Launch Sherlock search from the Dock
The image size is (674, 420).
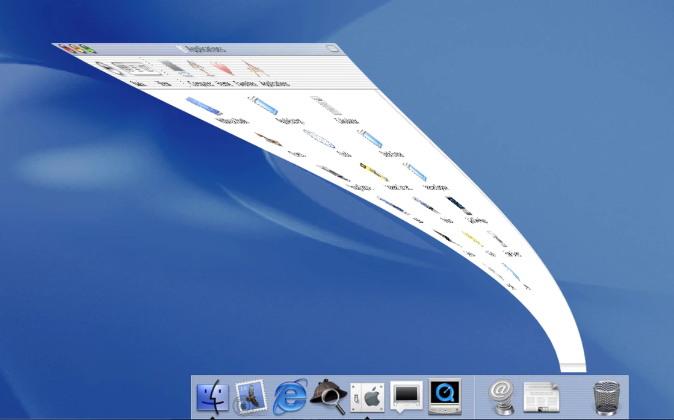tap(329, 397)
